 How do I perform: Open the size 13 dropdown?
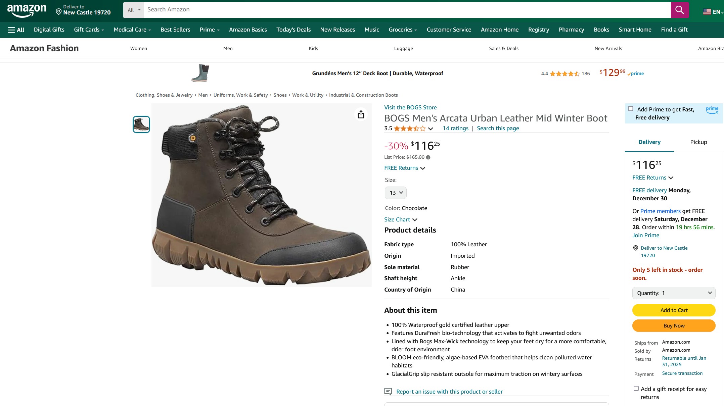396,193
